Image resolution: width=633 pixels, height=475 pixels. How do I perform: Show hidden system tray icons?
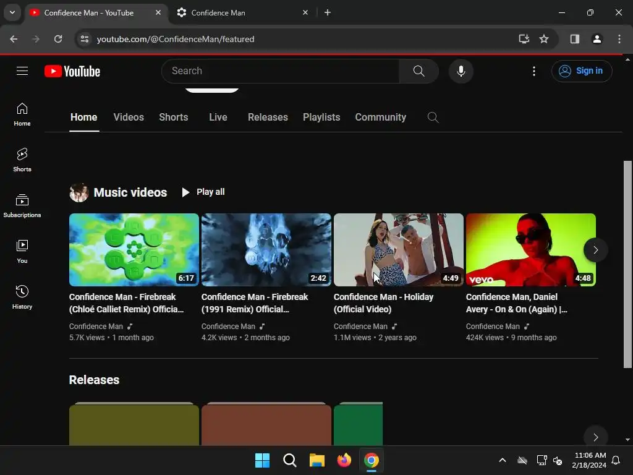[x=502, y=460]
